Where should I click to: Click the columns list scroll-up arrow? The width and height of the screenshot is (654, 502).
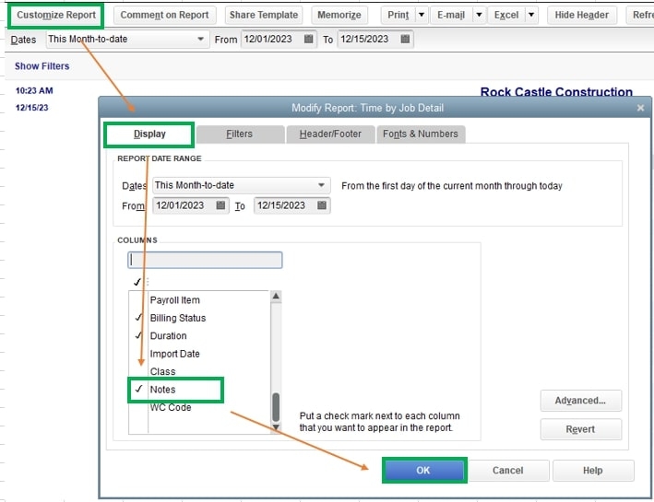[276, 297]
